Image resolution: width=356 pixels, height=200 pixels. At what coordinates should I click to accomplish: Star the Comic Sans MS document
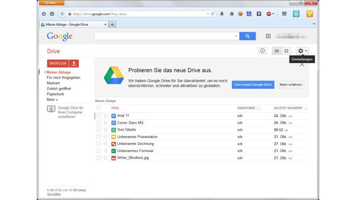(106, 123)
